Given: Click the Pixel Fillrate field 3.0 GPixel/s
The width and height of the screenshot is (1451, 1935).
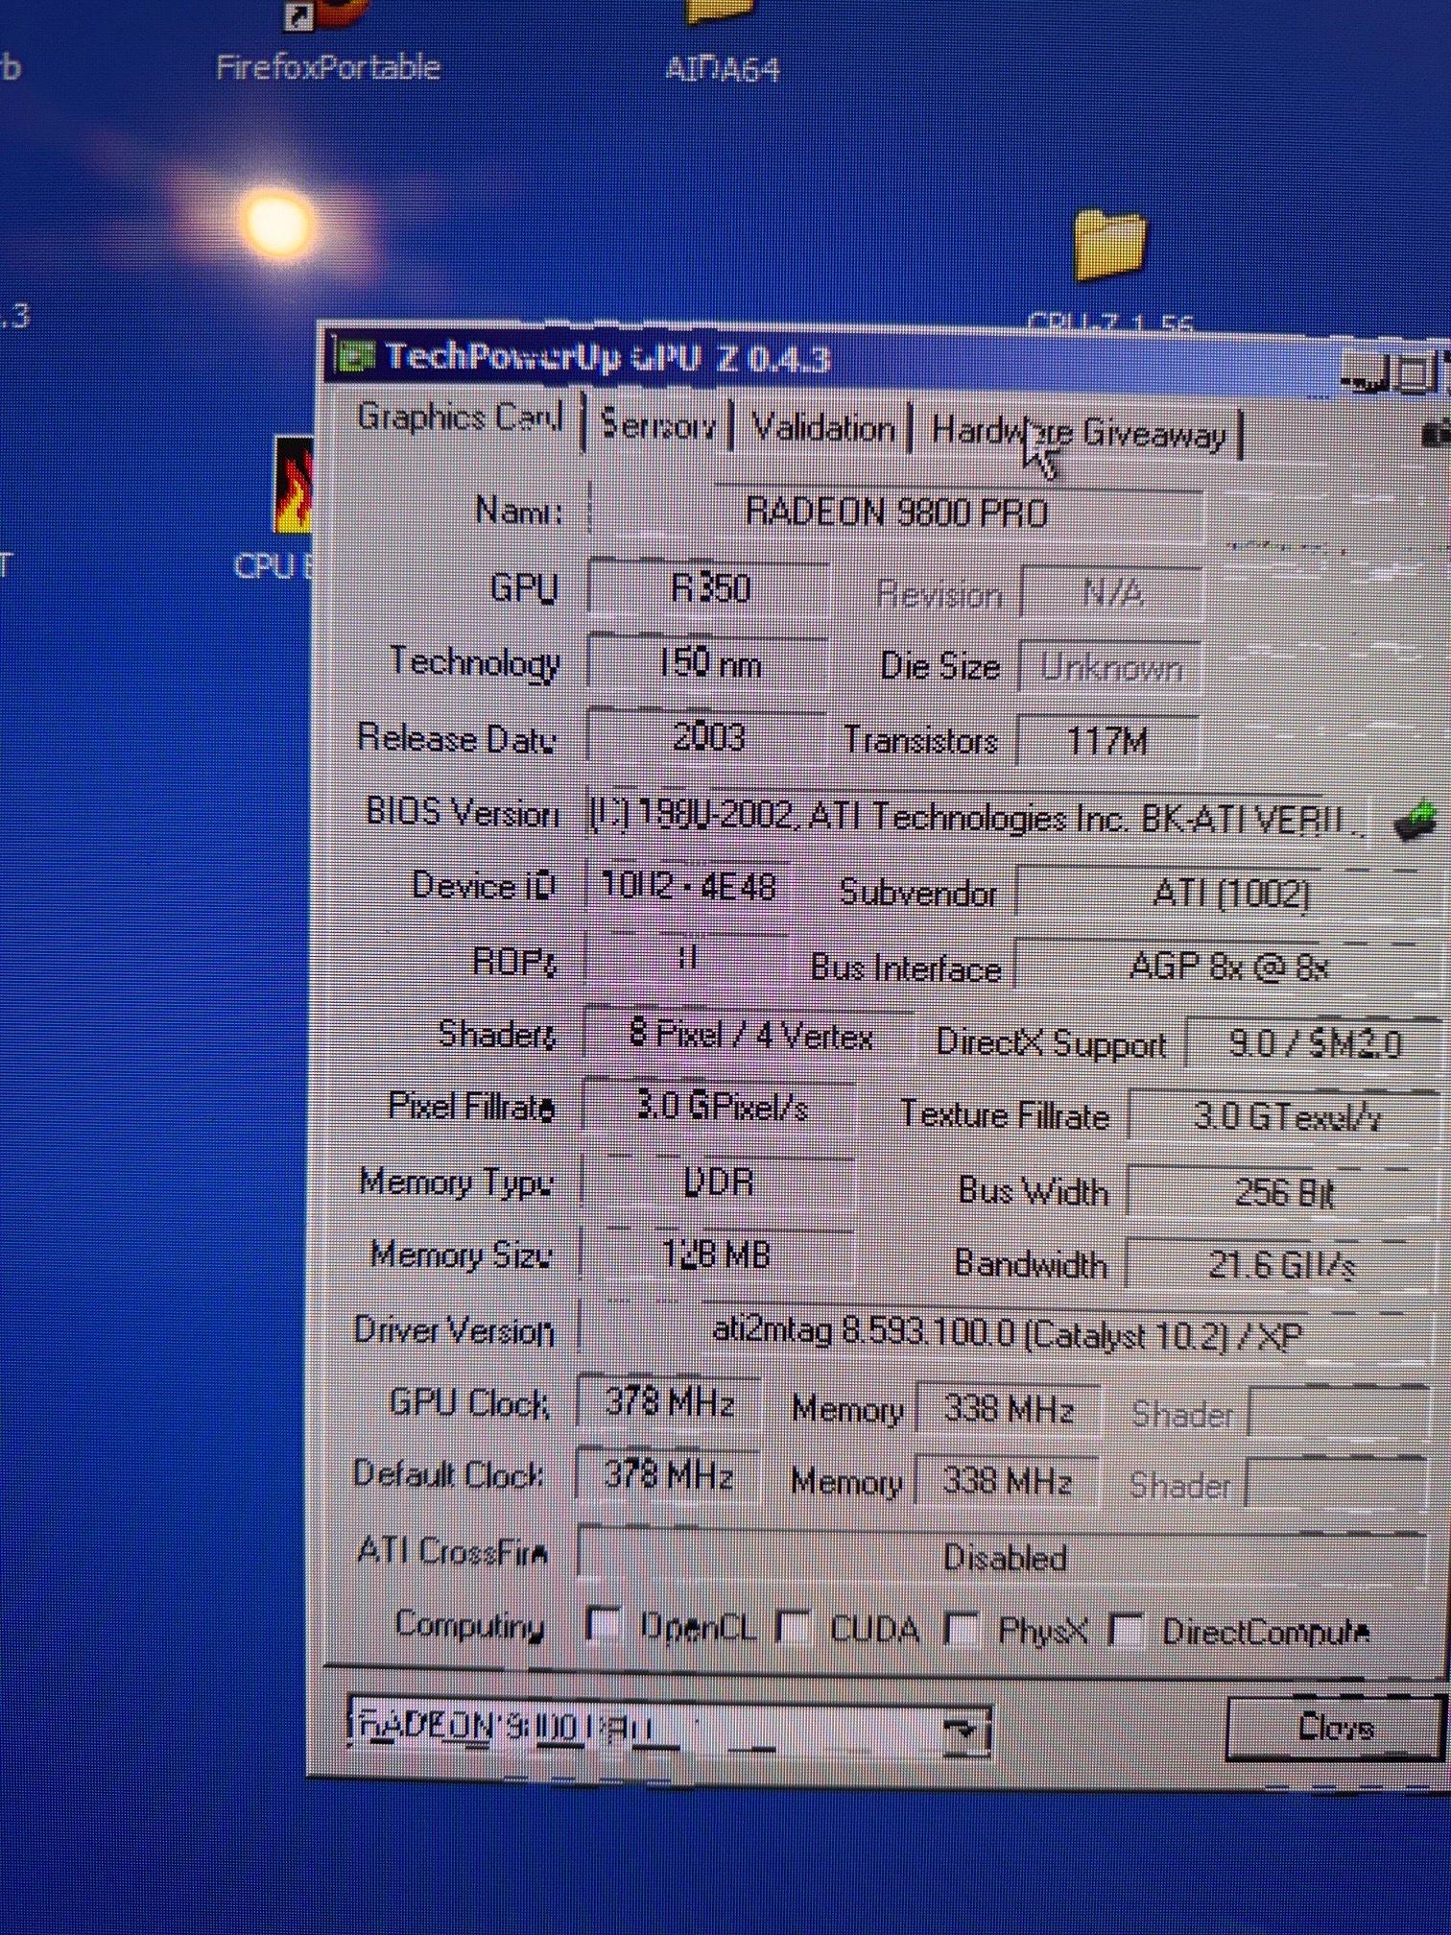Looking at the screenshot, I should 720,1107.
